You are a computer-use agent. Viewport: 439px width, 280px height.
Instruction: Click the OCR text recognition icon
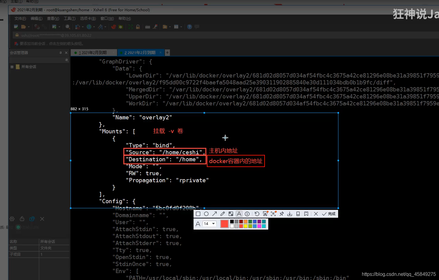click(273, 214)
